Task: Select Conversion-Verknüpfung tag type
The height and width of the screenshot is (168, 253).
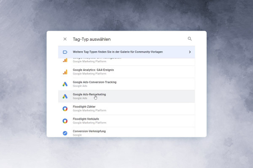Action: point(126,132)
